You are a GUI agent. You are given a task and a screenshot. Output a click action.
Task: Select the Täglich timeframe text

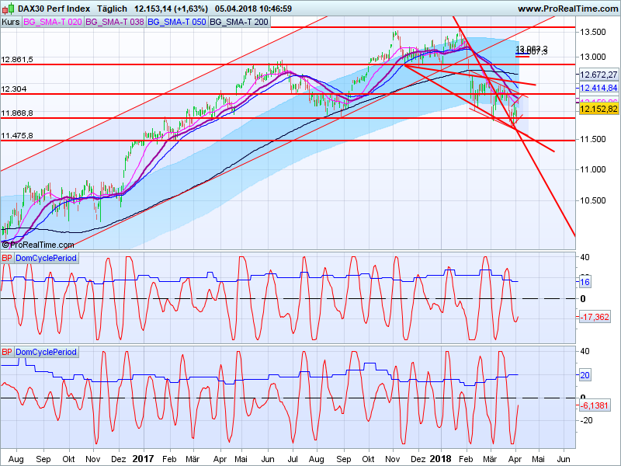pyautogui.click(x=112, y=9)
